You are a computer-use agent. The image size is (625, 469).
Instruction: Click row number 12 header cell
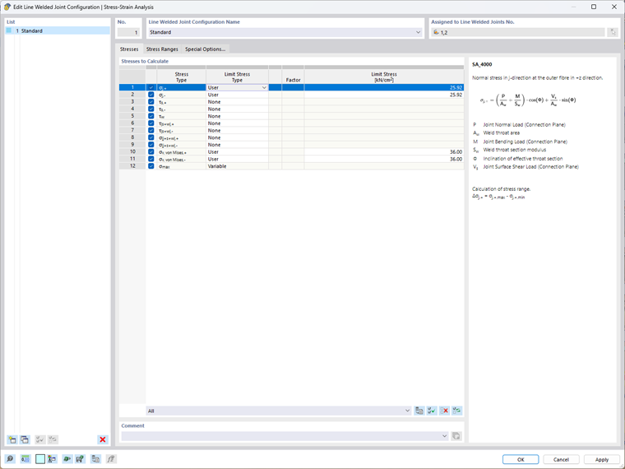pyautogui.click(x=132, y=166)
